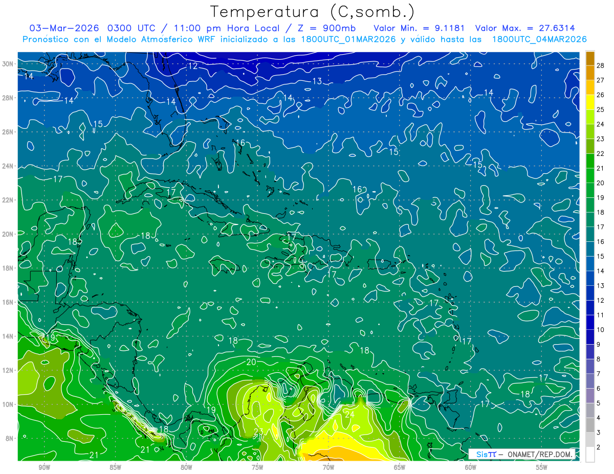
Task: Click the "60W" longitude label
Action: point(471,467)
